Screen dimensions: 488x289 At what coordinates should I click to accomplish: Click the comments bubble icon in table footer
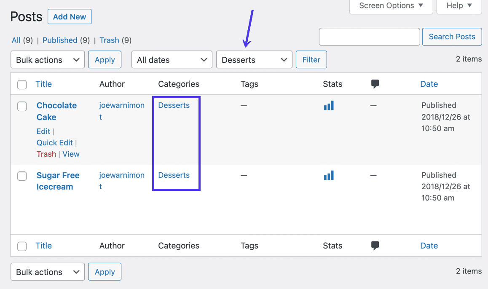[x=375, y=246]
